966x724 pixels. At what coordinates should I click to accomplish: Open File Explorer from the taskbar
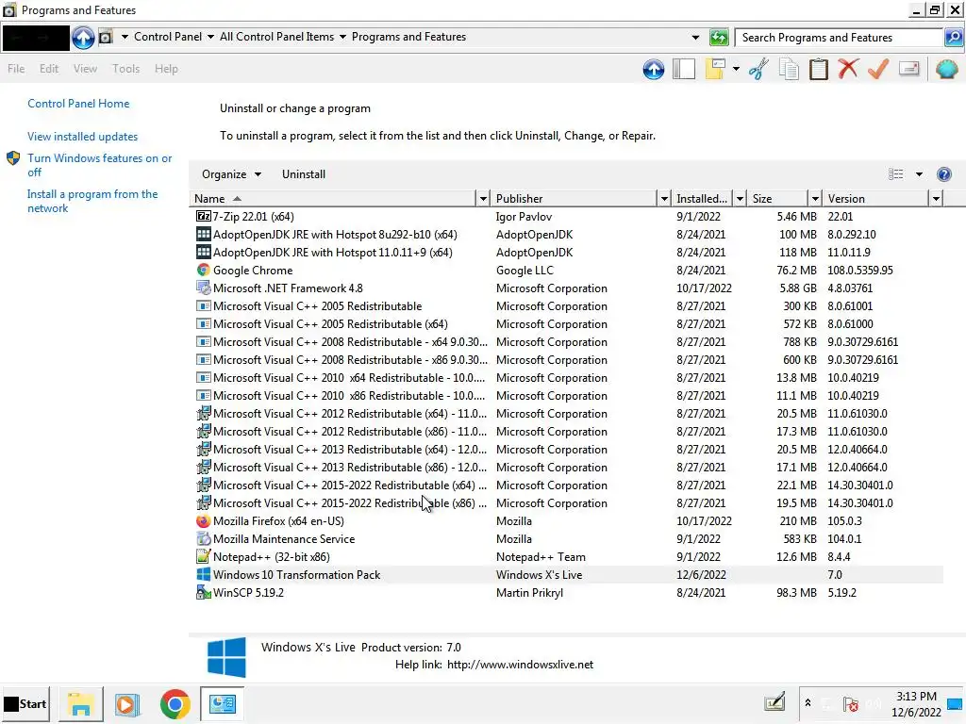click(81, 704)
